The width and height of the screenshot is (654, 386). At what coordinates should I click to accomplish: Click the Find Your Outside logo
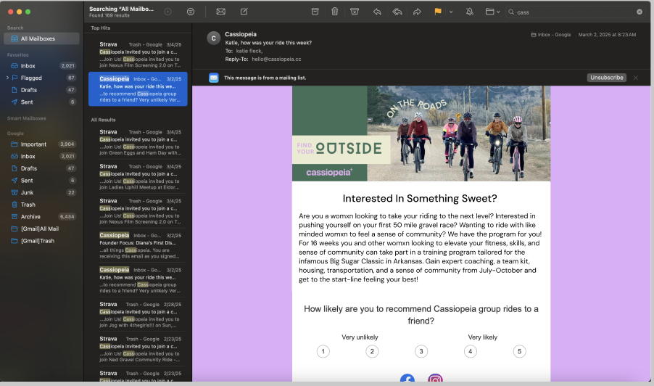pos(342,149)
